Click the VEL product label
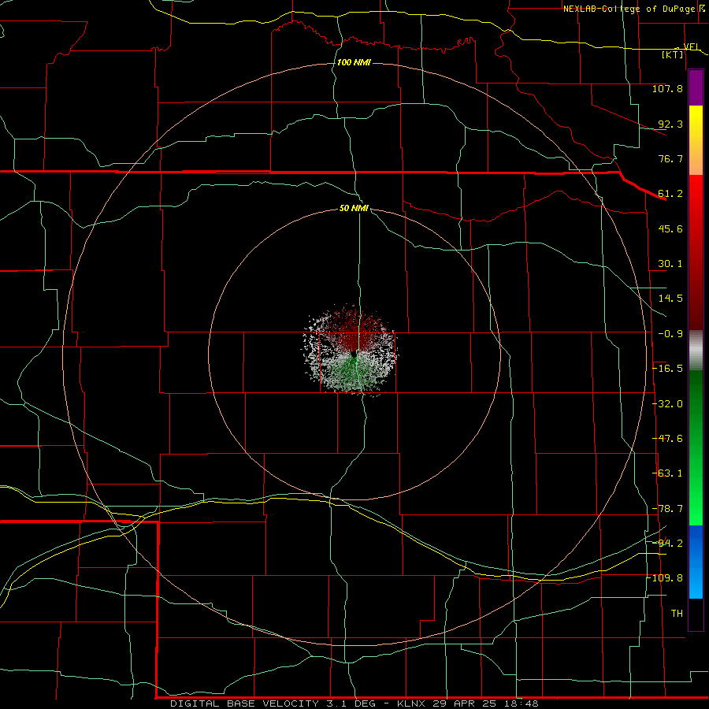Viewport: 709px width, 709px height. pyautogui.click(x=692, y=46)
